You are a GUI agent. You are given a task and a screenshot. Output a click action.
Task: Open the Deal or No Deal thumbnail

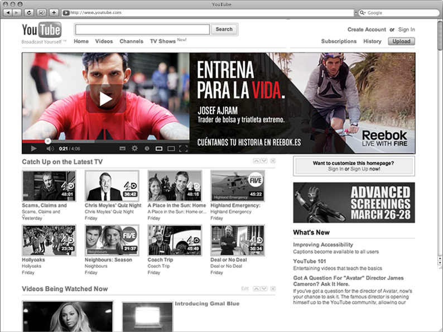pos(238,240)
